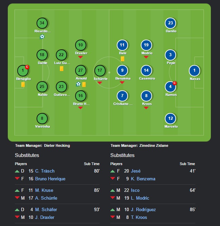Click Ricardo's number 34 player badge
The height and width of the screenshot is (226, 220).
42,23
